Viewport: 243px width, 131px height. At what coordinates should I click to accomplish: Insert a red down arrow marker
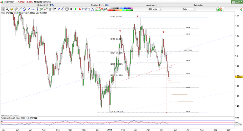tap(80, 9)
